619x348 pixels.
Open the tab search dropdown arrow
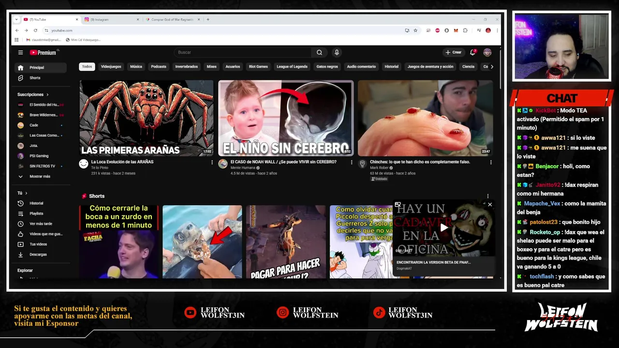point(16,19)
